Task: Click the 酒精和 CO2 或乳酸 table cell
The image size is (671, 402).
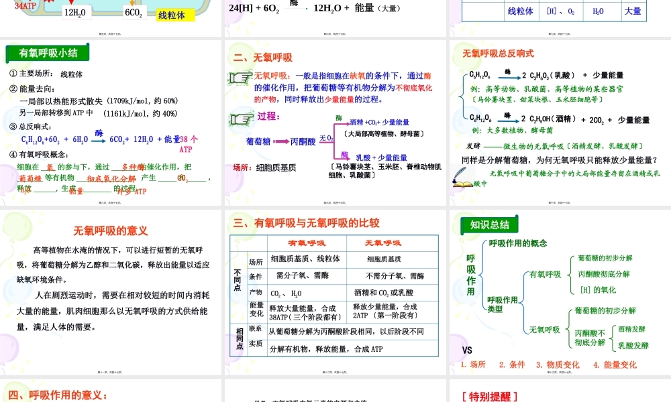Action: [384, 293]
